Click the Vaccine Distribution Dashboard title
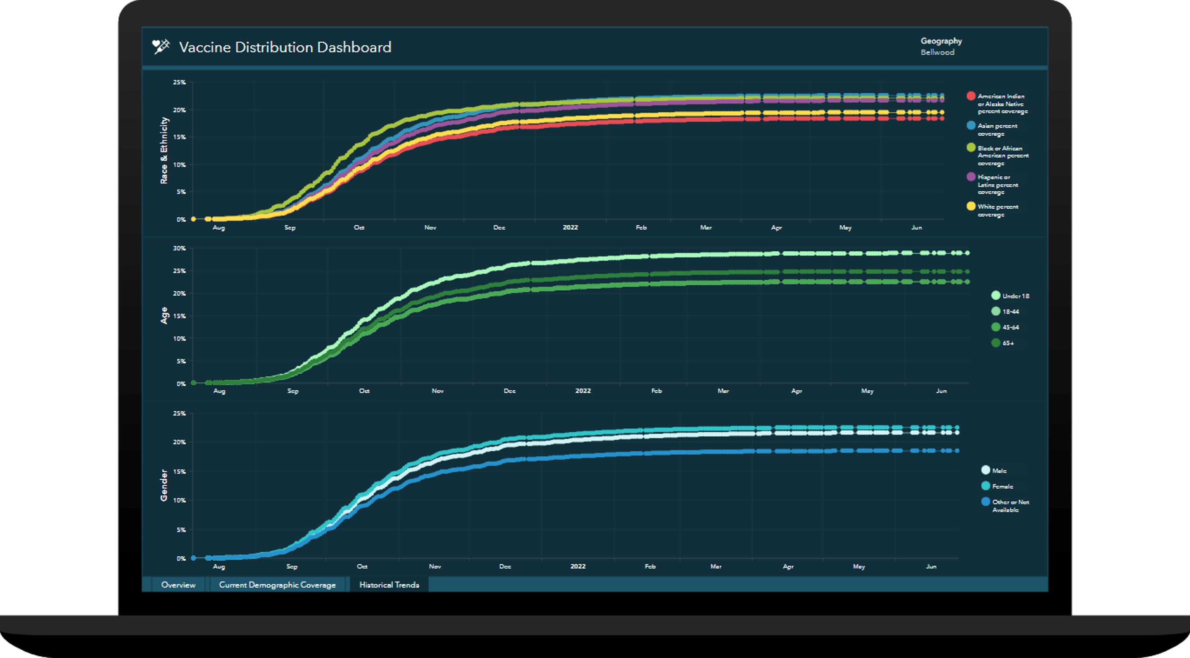The height and width of the screenshot is (658, 1190). (x=285, y=47)
